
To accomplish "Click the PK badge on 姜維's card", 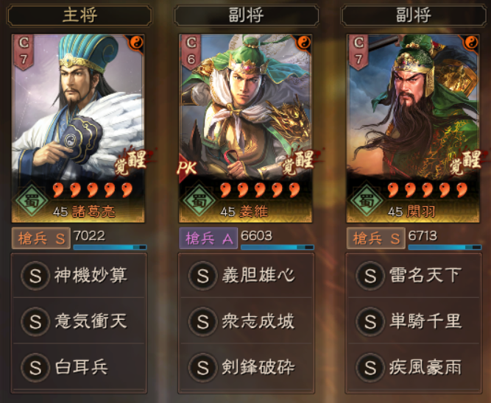I will point(187,168).
